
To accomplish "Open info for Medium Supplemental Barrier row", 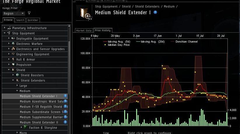I will point(65,117).
